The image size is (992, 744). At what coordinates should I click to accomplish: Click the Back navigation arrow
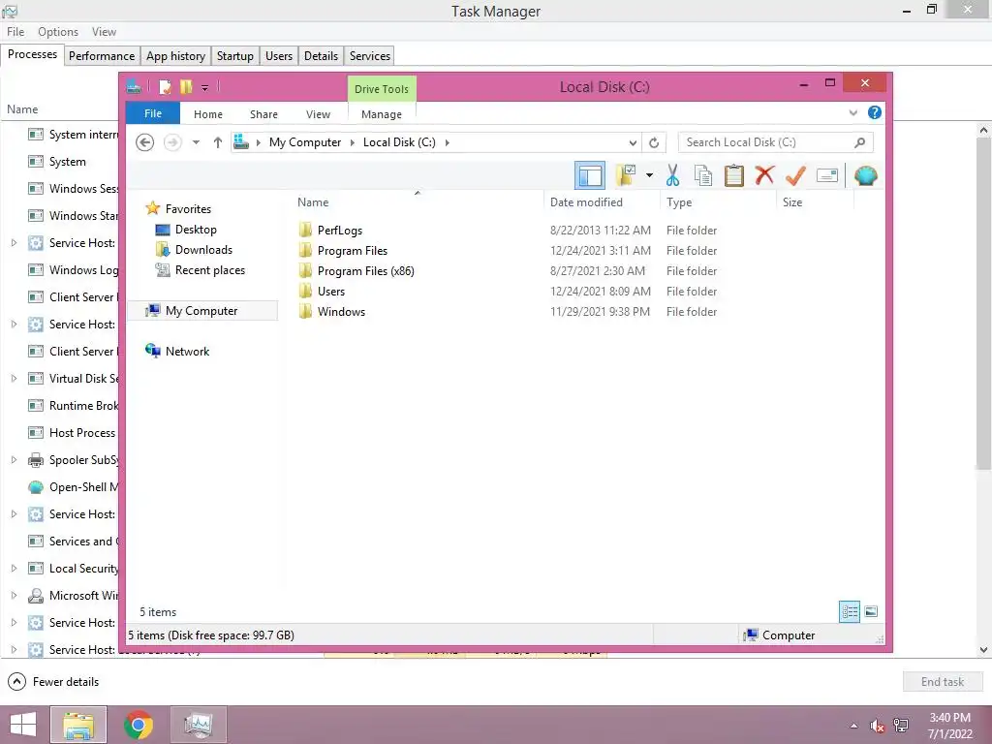[145, 142]
